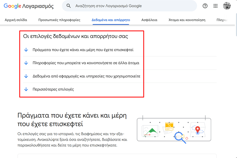Click the Google logo

click(x=12, y=6)
